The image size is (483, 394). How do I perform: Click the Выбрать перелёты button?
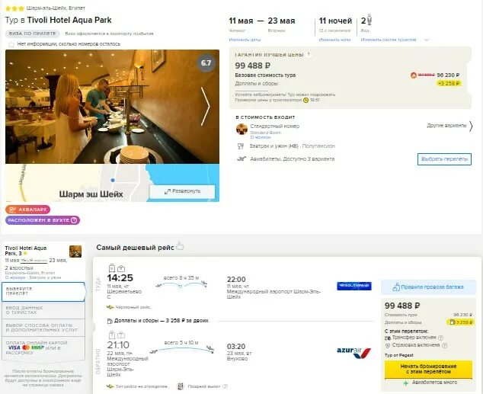pyautogui.click(x=444, y=159)
